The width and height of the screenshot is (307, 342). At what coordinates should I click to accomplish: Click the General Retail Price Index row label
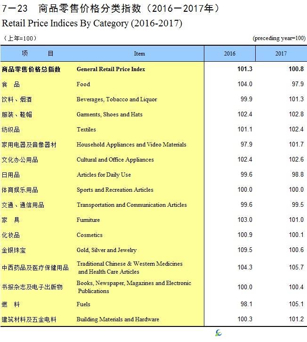click(x=111, y=69)
